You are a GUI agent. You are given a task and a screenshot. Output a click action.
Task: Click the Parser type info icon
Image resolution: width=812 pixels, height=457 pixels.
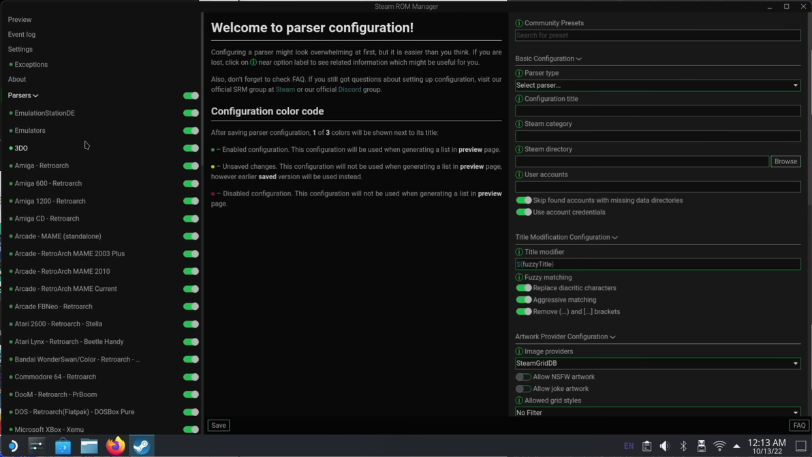[x=519, y=73]
